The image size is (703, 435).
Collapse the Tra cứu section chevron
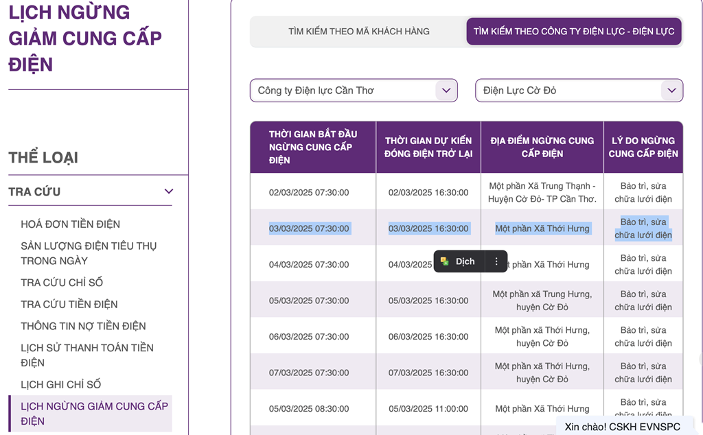point(169,191)
